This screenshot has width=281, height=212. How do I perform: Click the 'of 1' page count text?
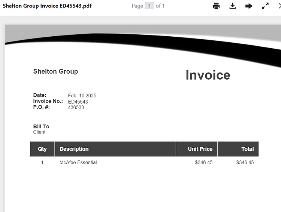pyautogui.click(x=160, y=6)
